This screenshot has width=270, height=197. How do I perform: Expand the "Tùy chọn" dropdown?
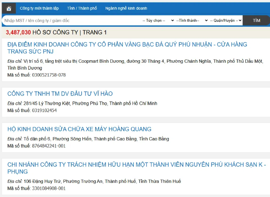coord(158,20)
